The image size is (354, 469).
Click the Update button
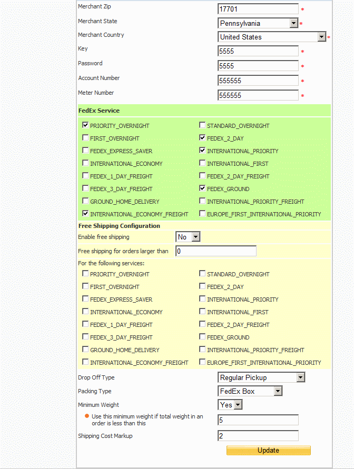[269, 450]
